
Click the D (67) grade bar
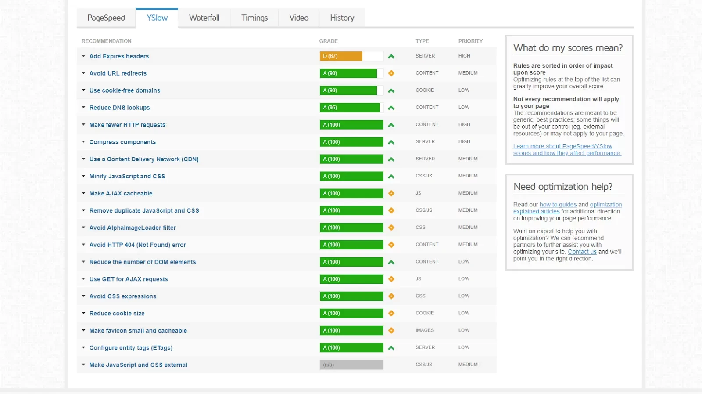[351, 56]
